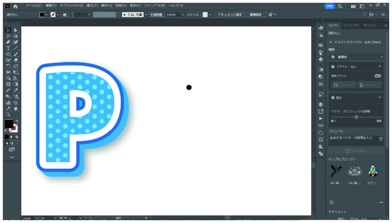392x223 pixels.
Task: Change screen mode button in toolbox
Action: [x=12, y=150]
